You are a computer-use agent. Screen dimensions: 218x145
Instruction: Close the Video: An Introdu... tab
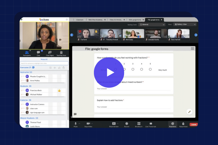pos(124,20)
